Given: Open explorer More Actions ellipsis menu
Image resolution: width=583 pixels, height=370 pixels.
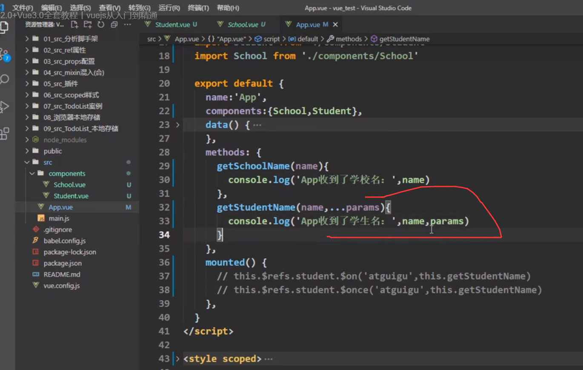Looking at the screenshot, I should click(x=127, y=25).
